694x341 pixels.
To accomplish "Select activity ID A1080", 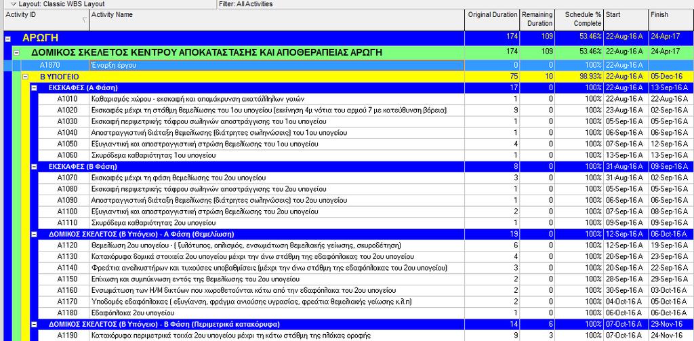I will pyautogui.click(x=67, y=189).
